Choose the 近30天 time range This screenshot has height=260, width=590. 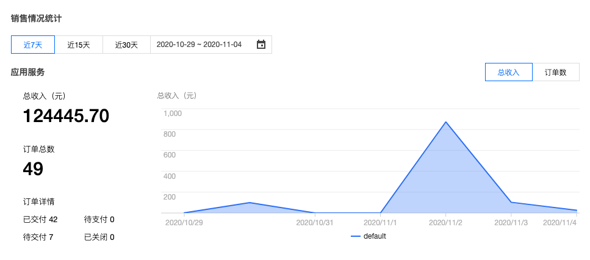[126, 45]
